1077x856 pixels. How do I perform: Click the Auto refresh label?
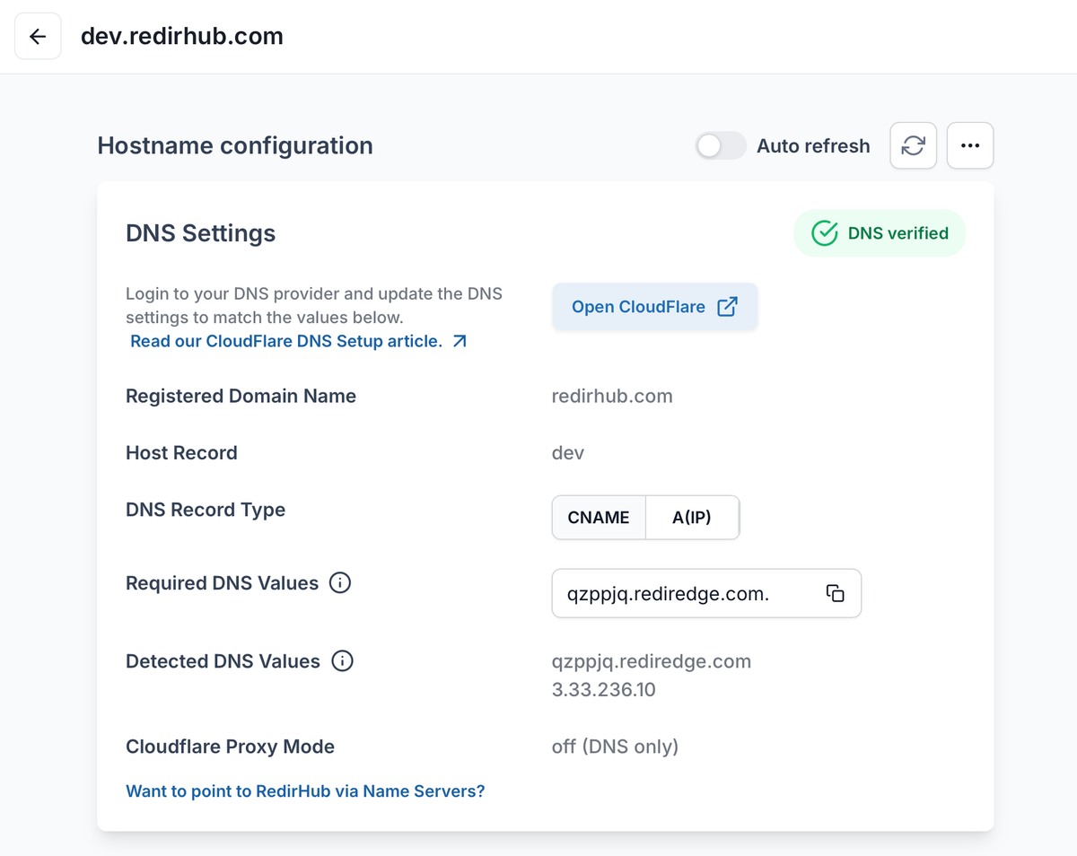[x=813, y=145]
